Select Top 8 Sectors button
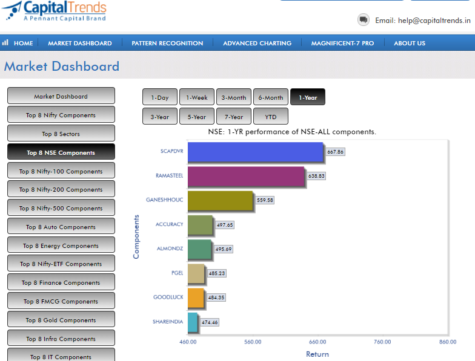 61,133
